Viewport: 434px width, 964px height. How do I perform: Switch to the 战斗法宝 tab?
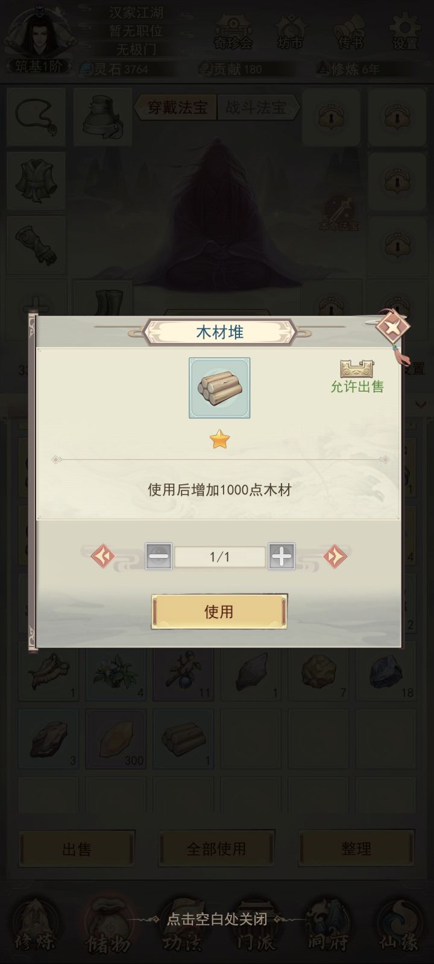(x=256, y=108)
